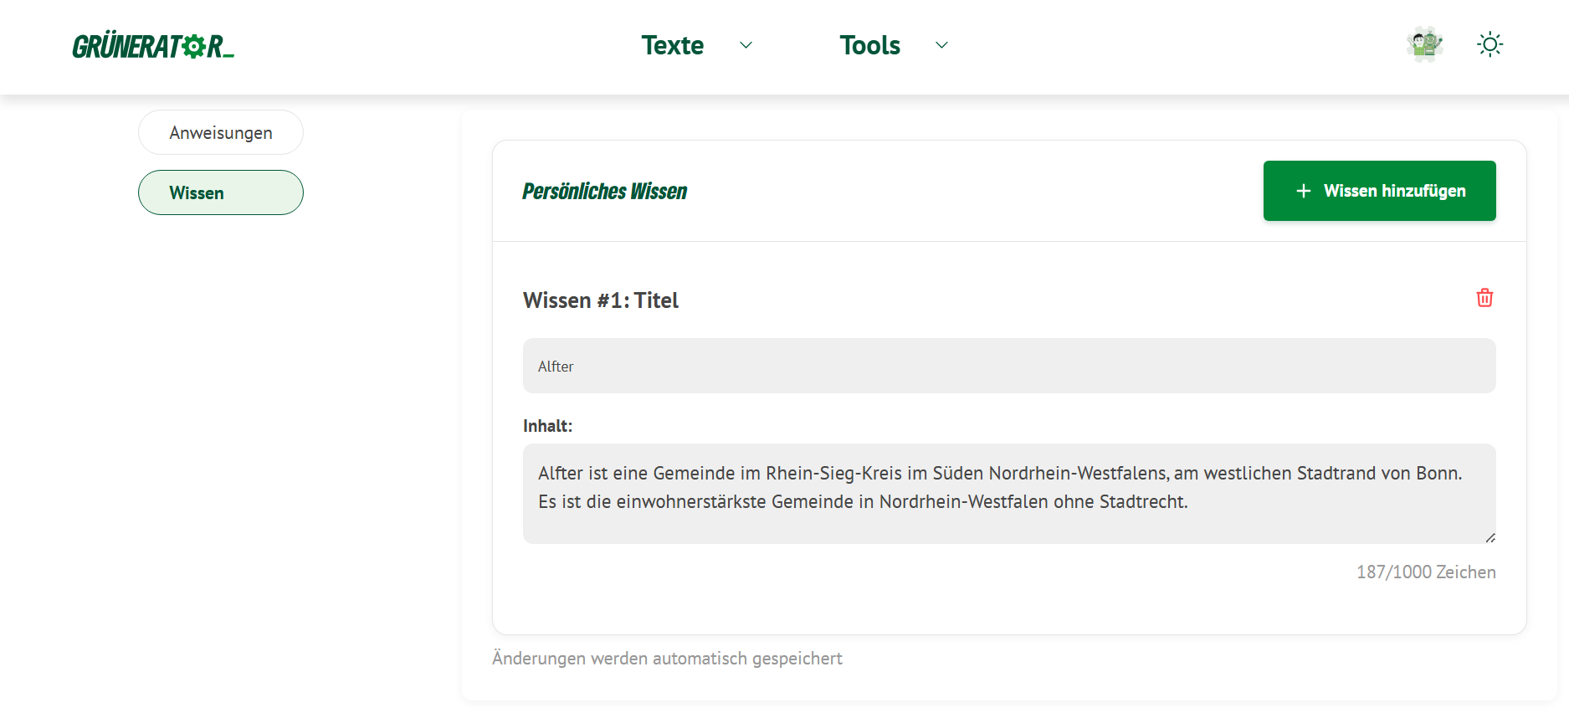Select the title field containing Alfter
This screenshot has height=713, width=1569.
point(1008,366)
